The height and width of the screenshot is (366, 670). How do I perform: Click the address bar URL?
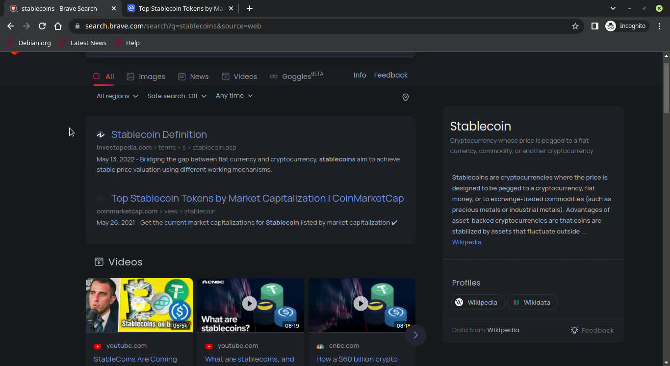[x=173, y=26]
